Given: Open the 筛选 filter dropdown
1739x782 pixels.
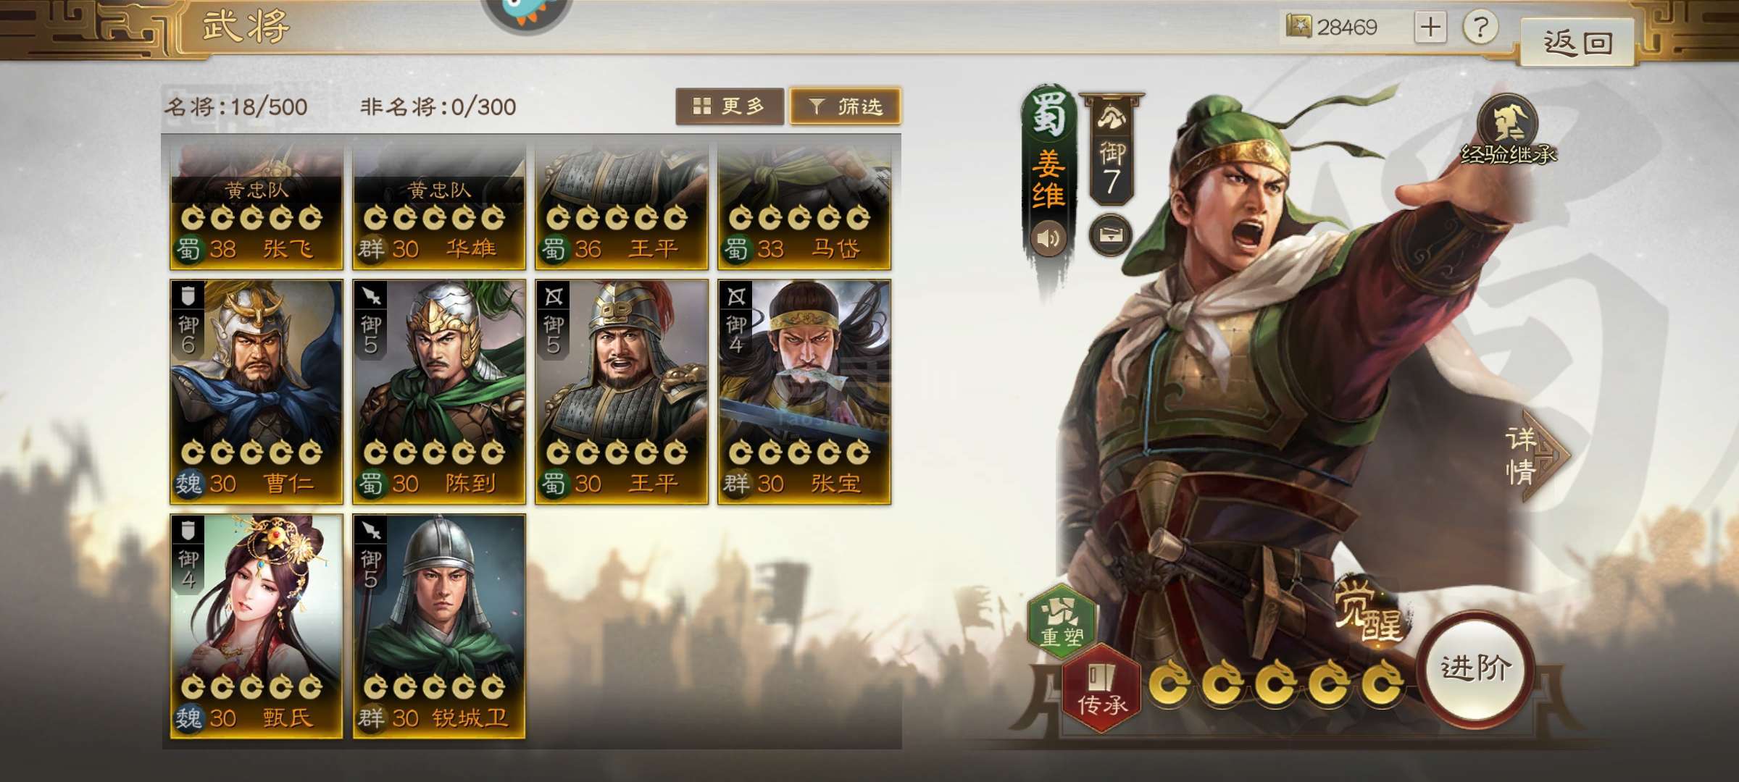Looking at the screenshot, I should (x=845, y=106).
